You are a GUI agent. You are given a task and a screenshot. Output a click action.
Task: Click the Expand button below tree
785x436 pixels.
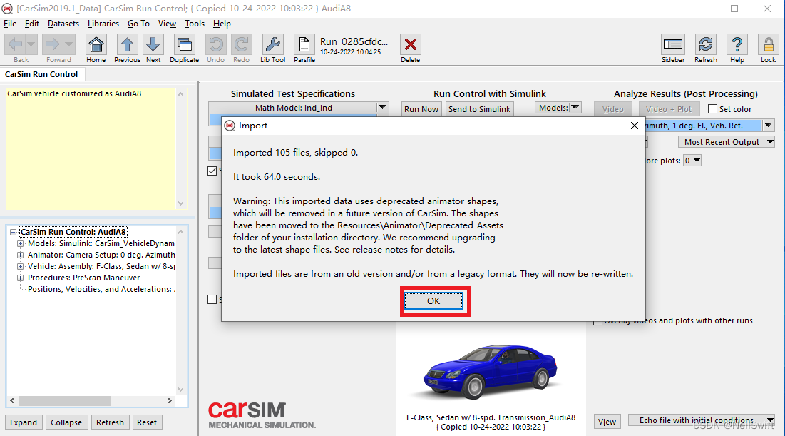[x=24, y=422]
